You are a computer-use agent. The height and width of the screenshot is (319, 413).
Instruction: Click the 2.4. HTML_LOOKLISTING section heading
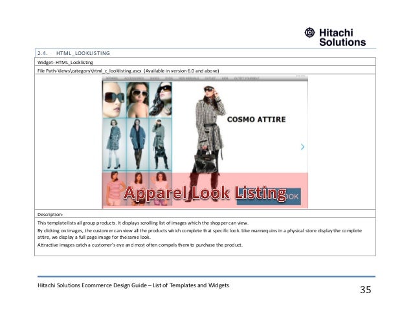(x=74, y=53)
